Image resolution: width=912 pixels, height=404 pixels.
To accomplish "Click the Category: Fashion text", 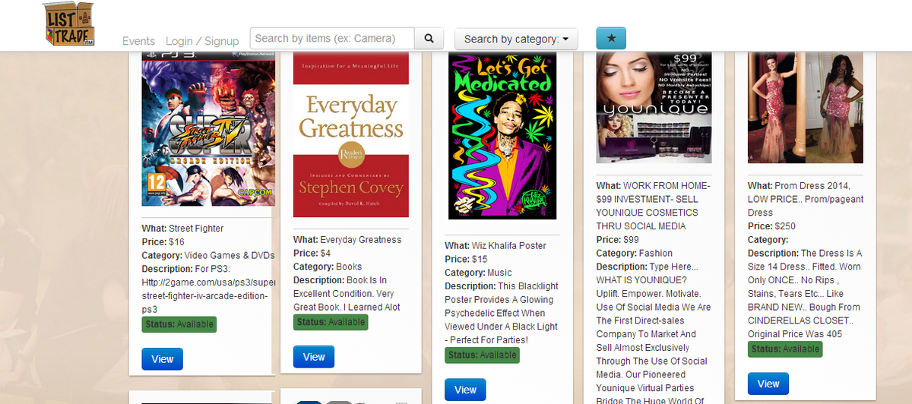I will pos(633,254).
